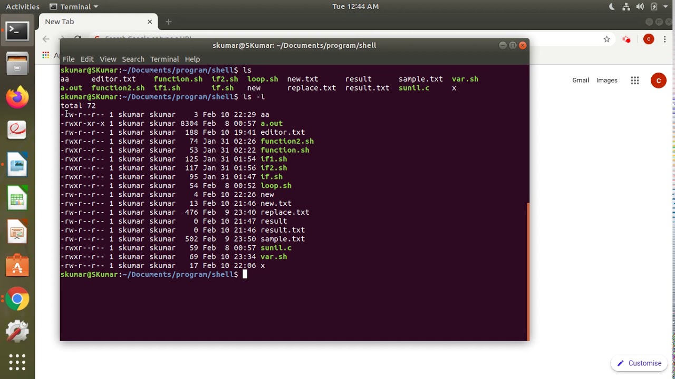The height and width of the screenshot is (379, 675).
Task: Open the Terminal icon in the dock
Action: [17, 32]
